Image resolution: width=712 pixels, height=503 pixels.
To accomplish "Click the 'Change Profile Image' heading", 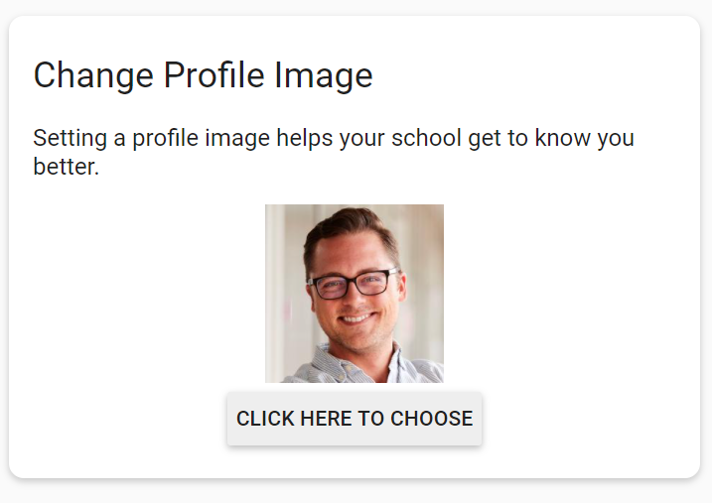I will [204, 75].
